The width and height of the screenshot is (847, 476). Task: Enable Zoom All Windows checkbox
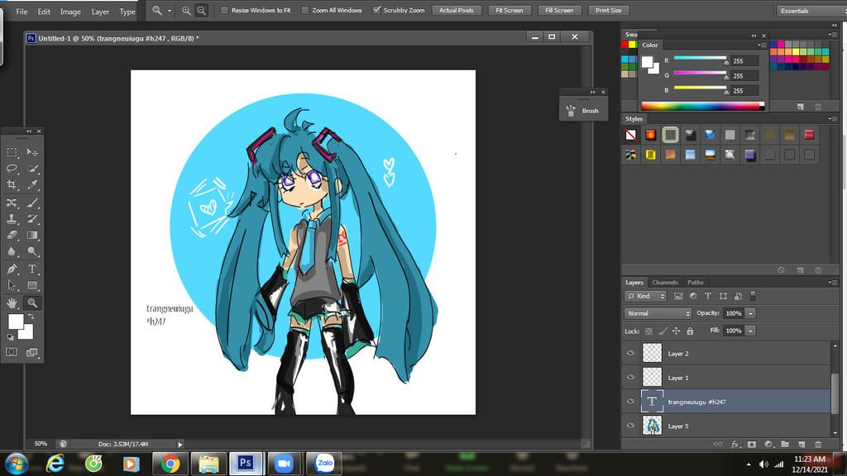(x=304, y=10)
